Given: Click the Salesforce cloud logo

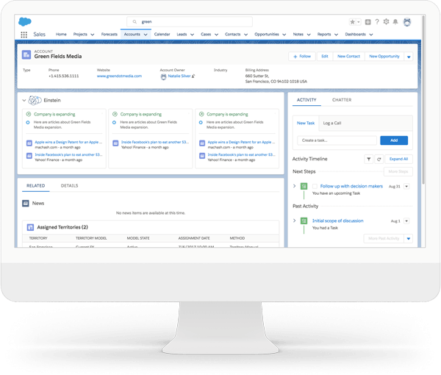Looking at the screenshot, I should (x=25, y=21).
